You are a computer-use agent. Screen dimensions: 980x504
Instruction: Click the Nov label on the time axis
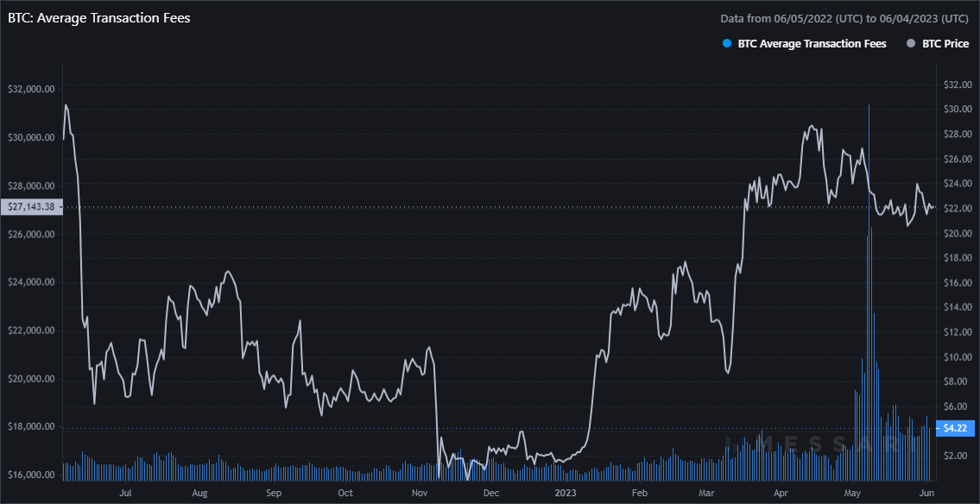(x=419, y=492)
